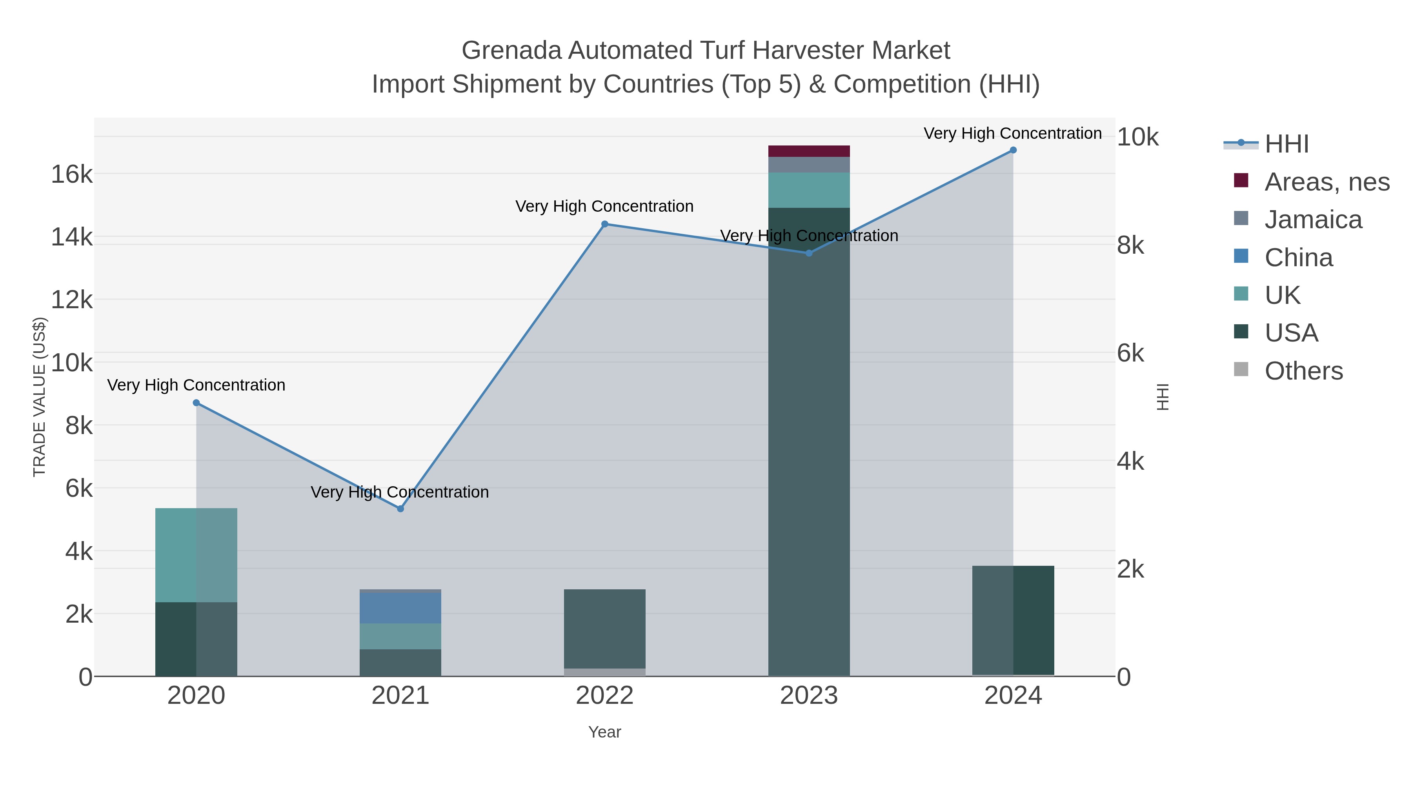Toggle the Jamaica legend entry
The width and height of the screenshot is (1412, 794).
click(x=1297, y=219)
